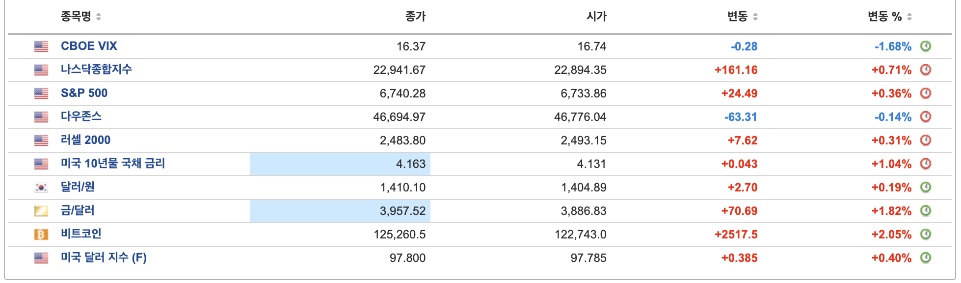Image resolution: width=961 pixels, height=283 pixels.
Task: Click the gold bar icon beside 금/달러
Action: click(41, 211)
